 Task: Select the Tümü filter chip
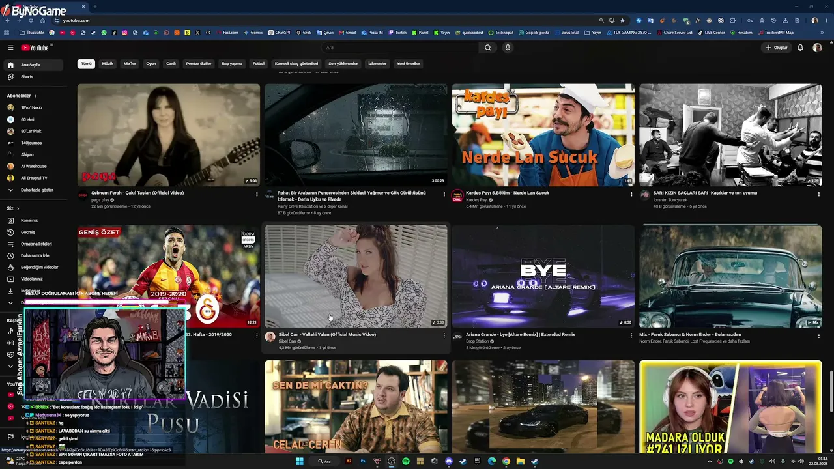tap(86, 64)
